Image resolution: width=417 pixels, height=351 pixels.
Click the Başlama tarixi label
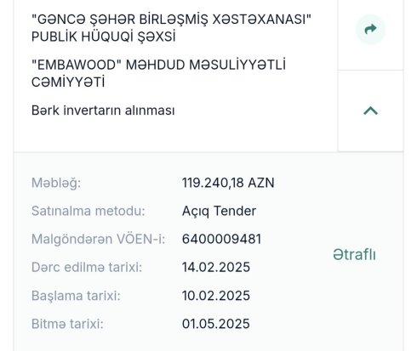pyautogui.click(x=76, y=296)
